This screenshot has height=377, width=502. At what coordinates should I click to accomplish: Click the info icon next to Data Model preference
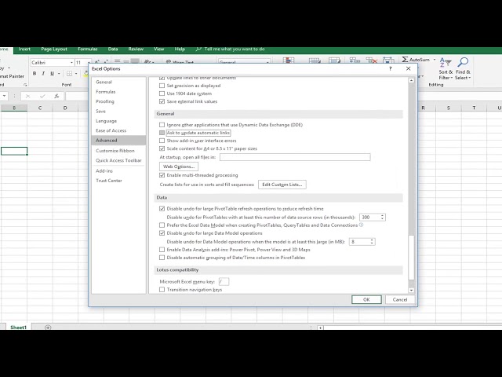361,225
